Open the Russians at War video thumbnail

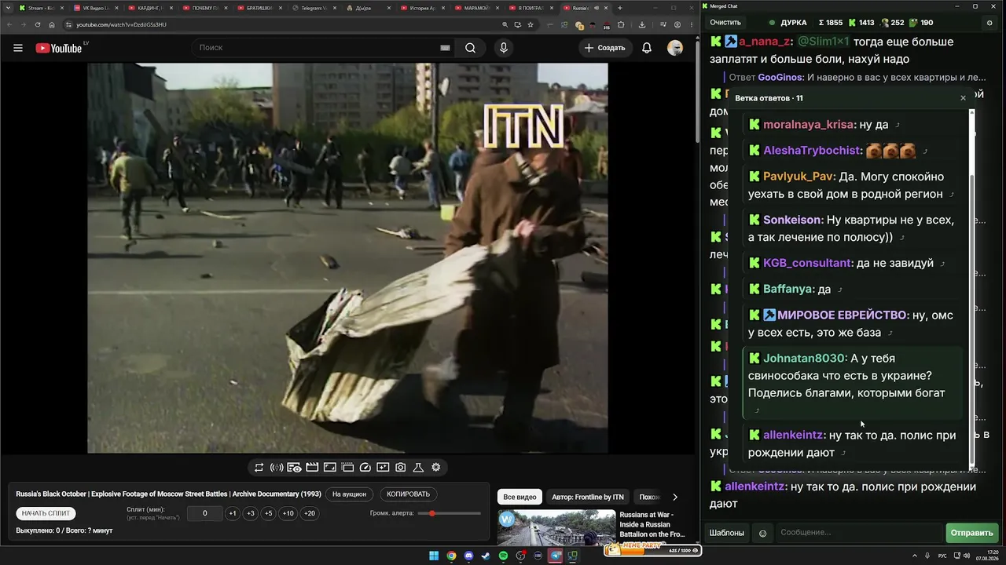(x=556, y=527)
